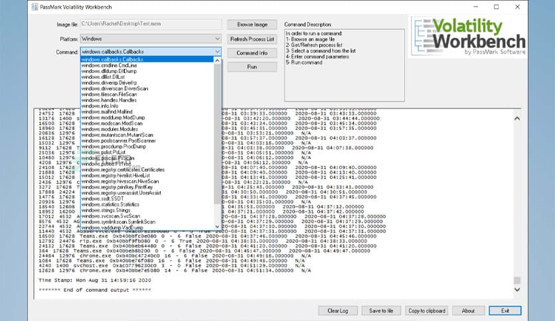Expand the Platform dropdown

click(217, 38)
